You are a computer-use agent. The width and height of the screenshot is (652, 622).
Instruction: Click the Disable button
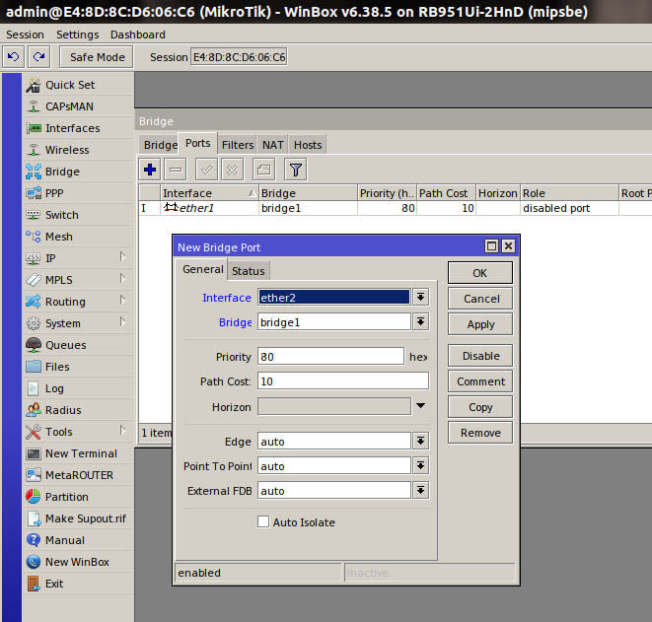click(479, 356)
